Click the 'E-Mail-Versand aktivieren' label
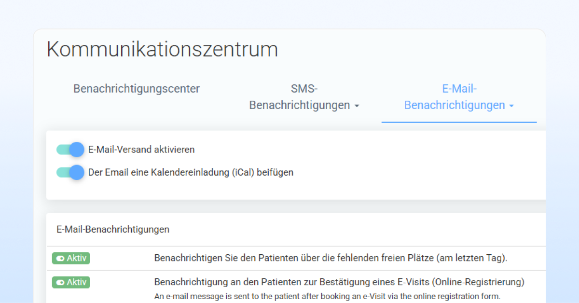This screenshot has width=579, height=303. (141, 150)
